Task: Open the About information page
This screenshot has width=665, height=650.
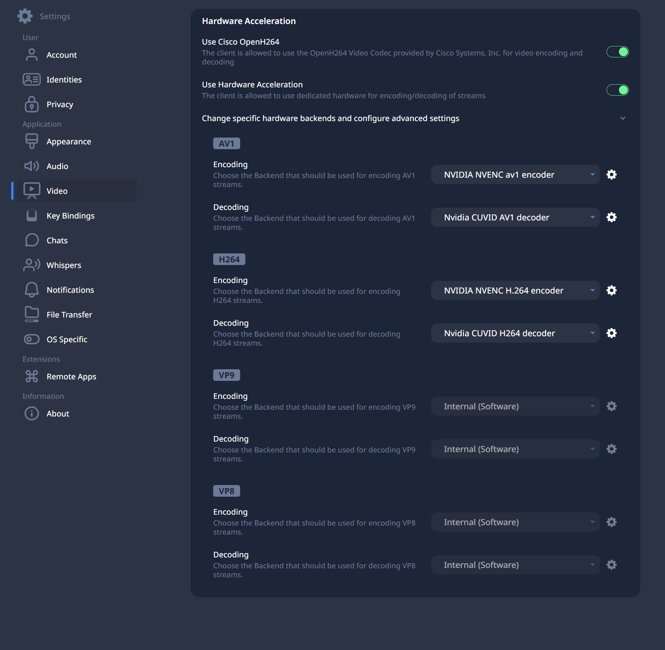Action: [58, 413]
